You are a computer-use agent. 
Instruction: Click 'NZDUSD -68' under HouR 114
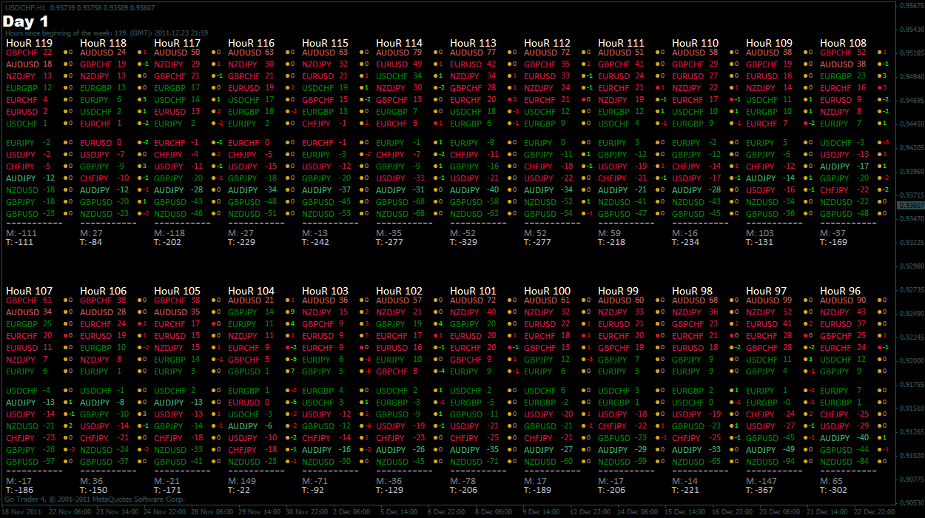pos(400,214)
